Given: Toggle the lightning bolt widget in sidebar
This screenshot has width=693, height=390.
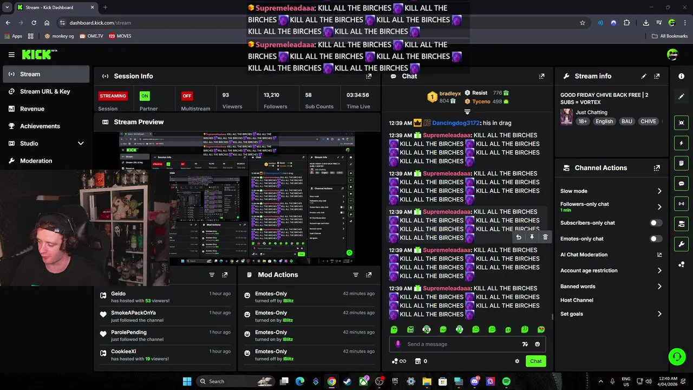Looking at the screenshot, I should pyautogui.click(x=681, y=143).
